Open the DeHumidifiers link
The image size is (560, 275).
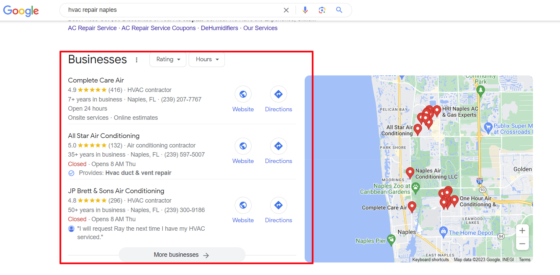tap(219, 28)
